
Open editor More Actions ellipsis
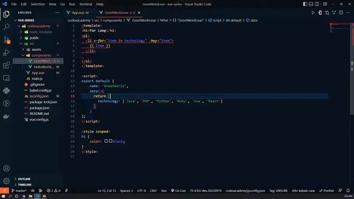tap(348, 13)
